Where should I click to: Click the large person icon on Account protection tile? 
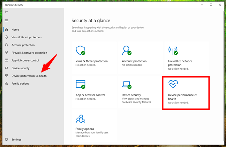click(x=127, y=51)
